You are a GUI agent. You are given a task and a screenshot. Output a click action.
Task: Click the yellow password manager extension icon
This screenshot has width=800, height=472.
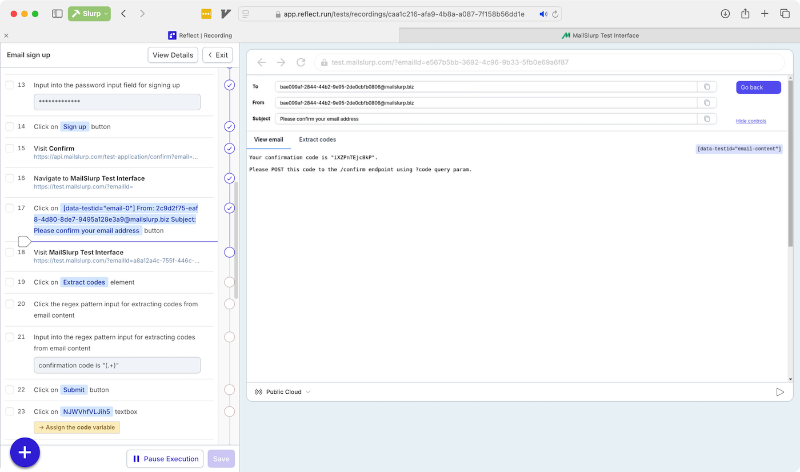click(x=207, y=14)
